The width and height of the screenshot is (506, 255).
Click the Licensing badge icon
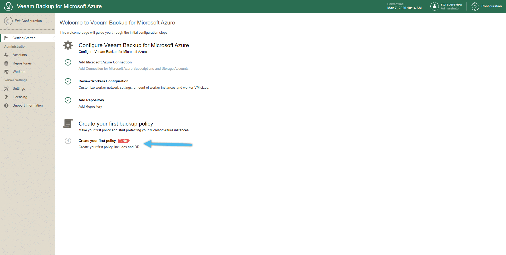[x=6, y=97]
